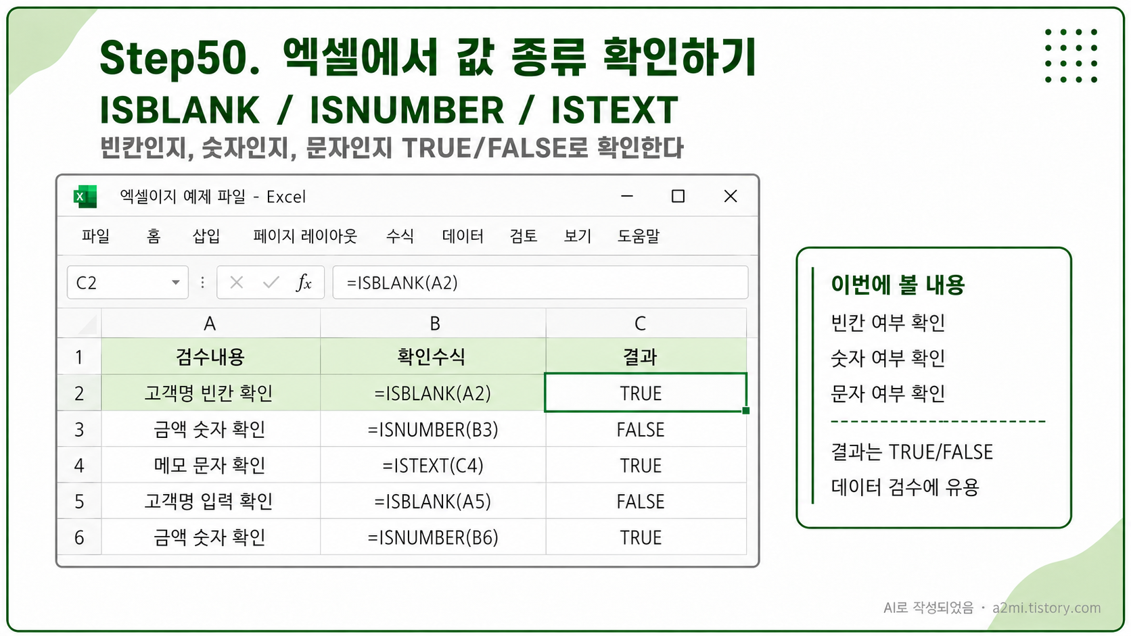The width and height of the screenshot is (1131, 636).
Task: Open the 검토 ribbon tab
Action: [524, 236]
